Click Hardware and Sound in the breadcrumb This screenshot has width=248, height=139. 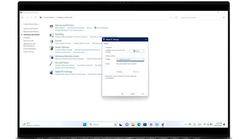64,17
